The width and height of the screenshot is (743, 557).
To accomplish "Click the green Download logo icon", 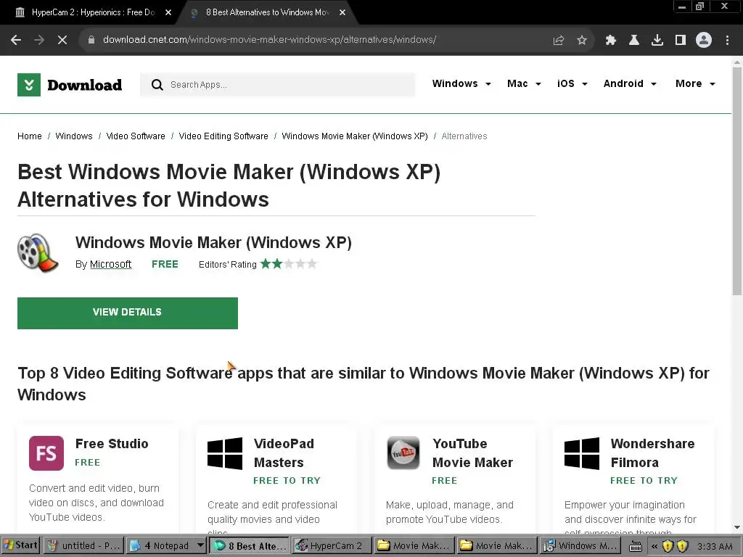I will [x=29, y=85].
